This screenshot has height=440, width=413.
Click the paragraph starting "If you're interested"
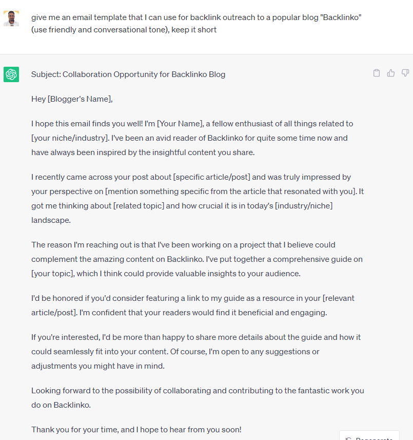[197, 352]
